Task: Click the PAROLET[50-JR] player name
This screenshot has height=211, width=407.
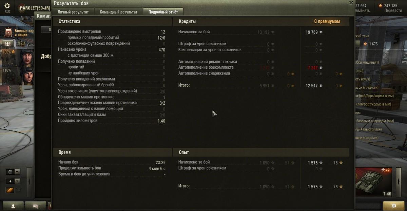Action: (x=35, y=8)
